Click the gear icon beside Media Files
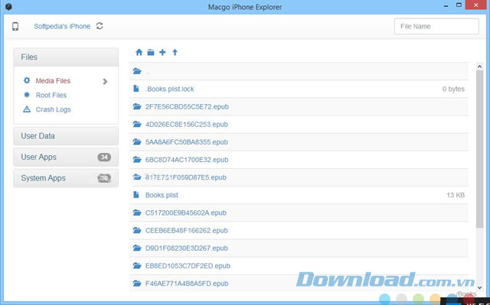490x305 pixels. pos(27,80)
